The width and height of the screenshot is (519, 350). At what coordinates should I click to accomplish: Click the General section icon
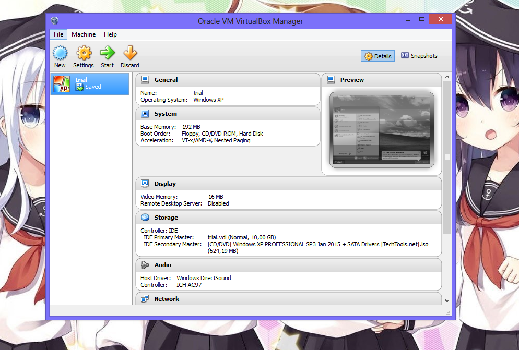pyautogui.click(x=145, y=79)
